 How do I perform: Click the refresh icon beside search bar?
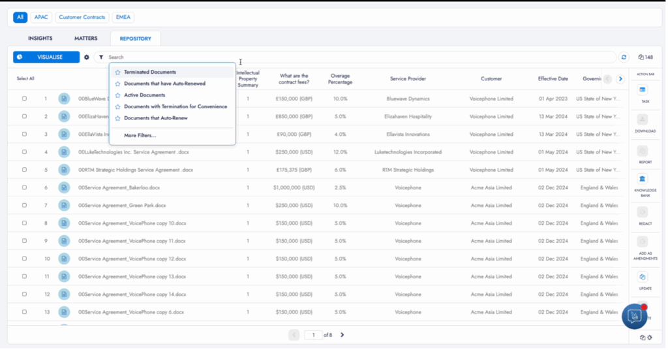(624, 57)
